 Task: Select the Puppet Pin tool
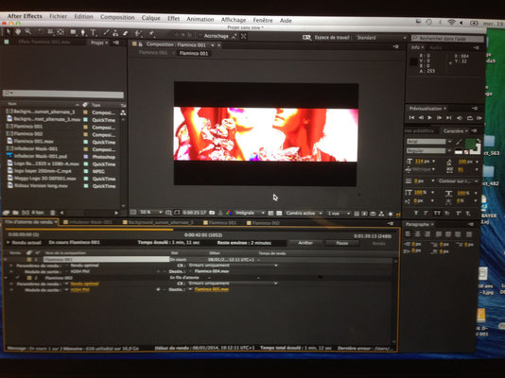coord(151,34)
